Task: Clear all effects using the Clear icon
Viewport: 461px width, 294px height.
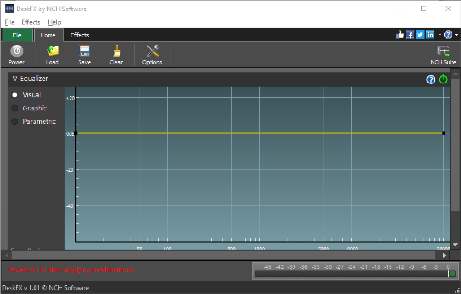Action: (x=115, y=54)
